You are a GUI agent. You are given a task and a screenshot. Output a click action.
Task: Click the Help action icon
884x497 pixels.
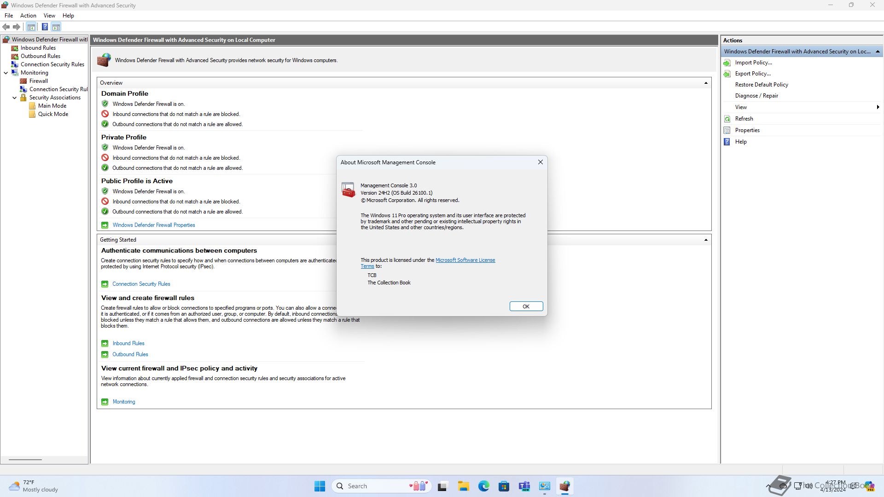tap(727, 142)
